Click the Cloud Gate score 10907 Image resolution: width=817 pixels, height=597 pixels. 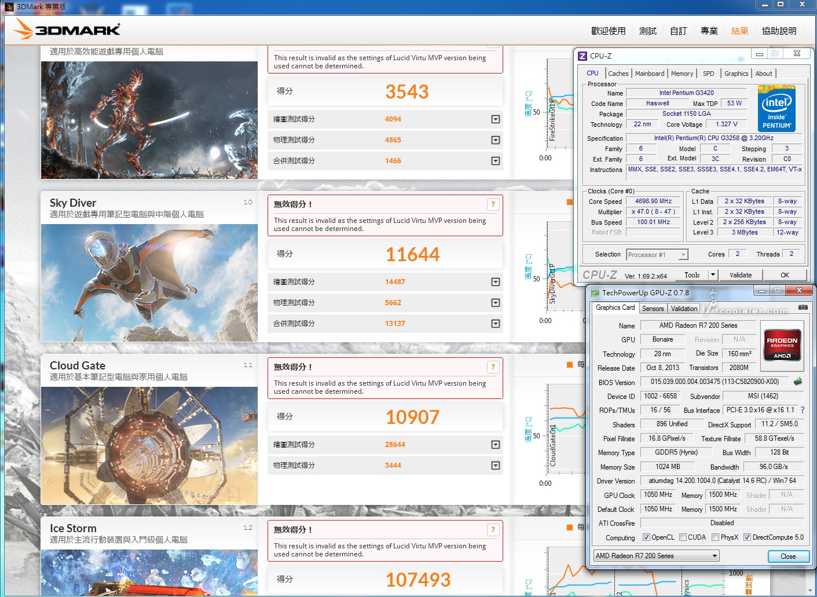[x=413, y=417]
